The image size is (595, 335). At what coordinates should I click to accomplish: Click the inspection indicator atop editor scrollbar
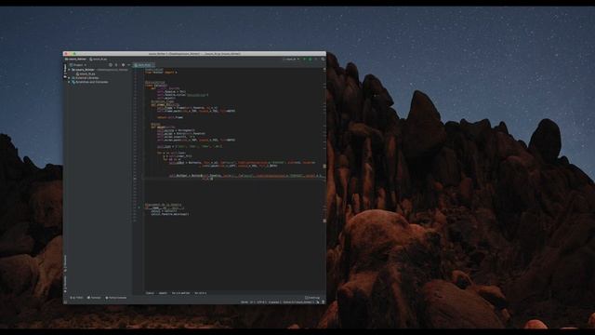(x=324, y=69)
